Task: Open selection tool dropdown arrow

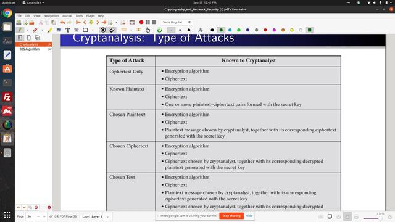Action: (x=131, y=30)
